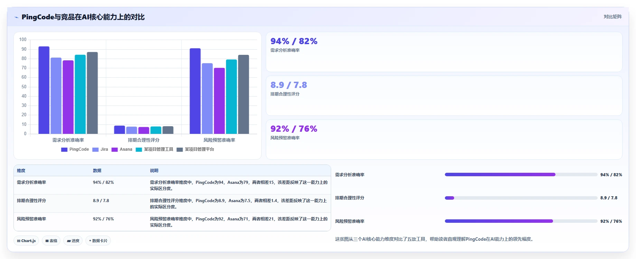Click the 风险预警准确率 progress bar
The image size is (636, 259).
[521, 221]
